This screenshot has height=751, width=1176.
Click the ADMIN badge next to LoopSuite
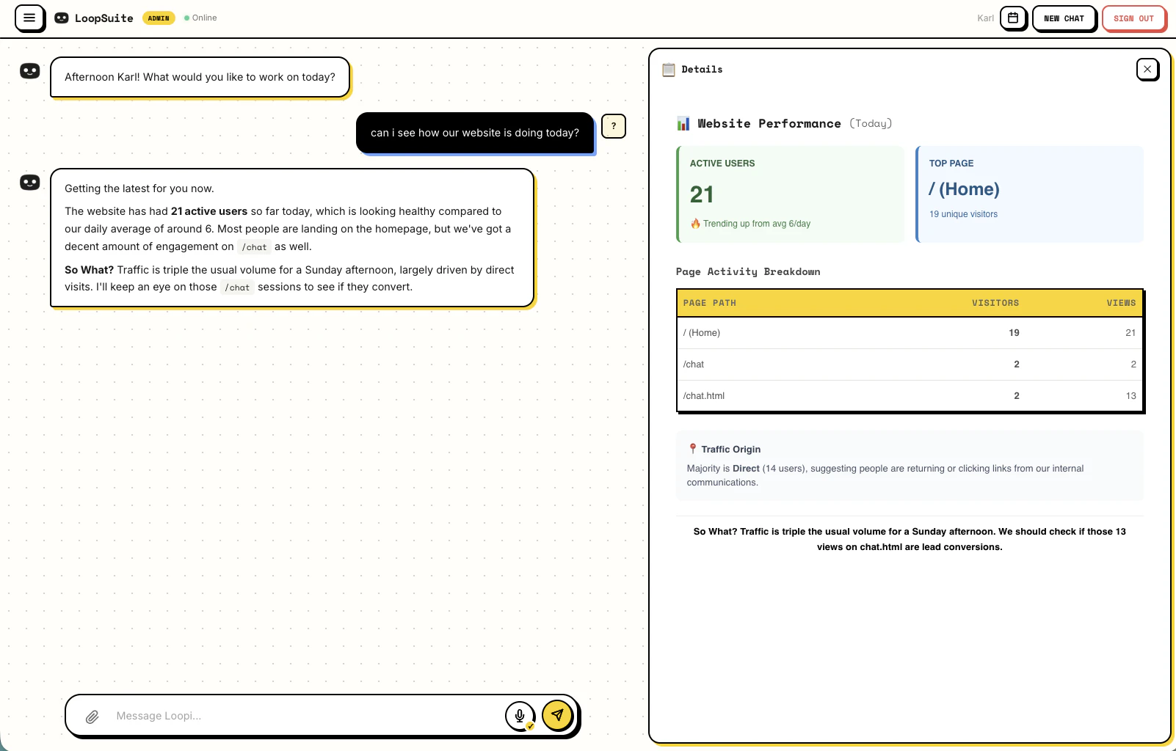pos(159,18)
